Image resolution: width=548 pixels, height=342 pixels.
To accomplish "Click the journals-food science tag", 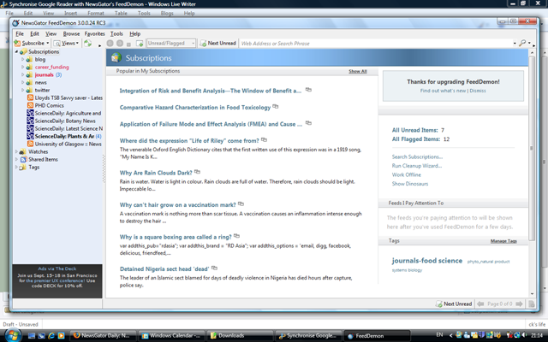I will [427, 261].
